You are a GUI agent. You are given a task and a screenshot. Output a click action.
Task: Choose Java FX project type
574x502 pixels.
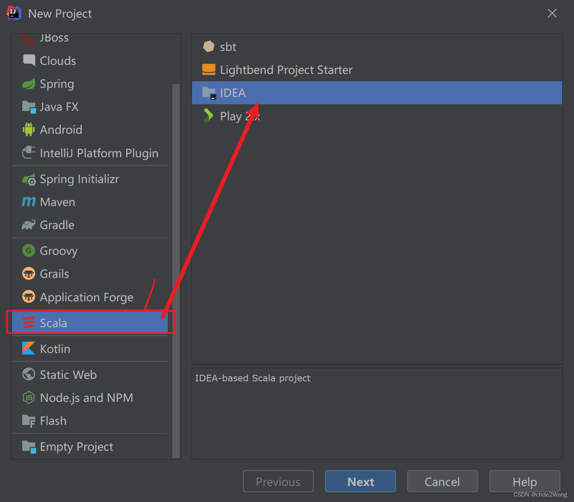click(90, 107)
